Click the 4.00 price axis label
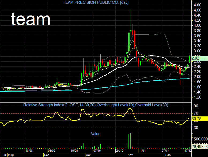This screenshot has width=208, height=157. coord(198,25)
